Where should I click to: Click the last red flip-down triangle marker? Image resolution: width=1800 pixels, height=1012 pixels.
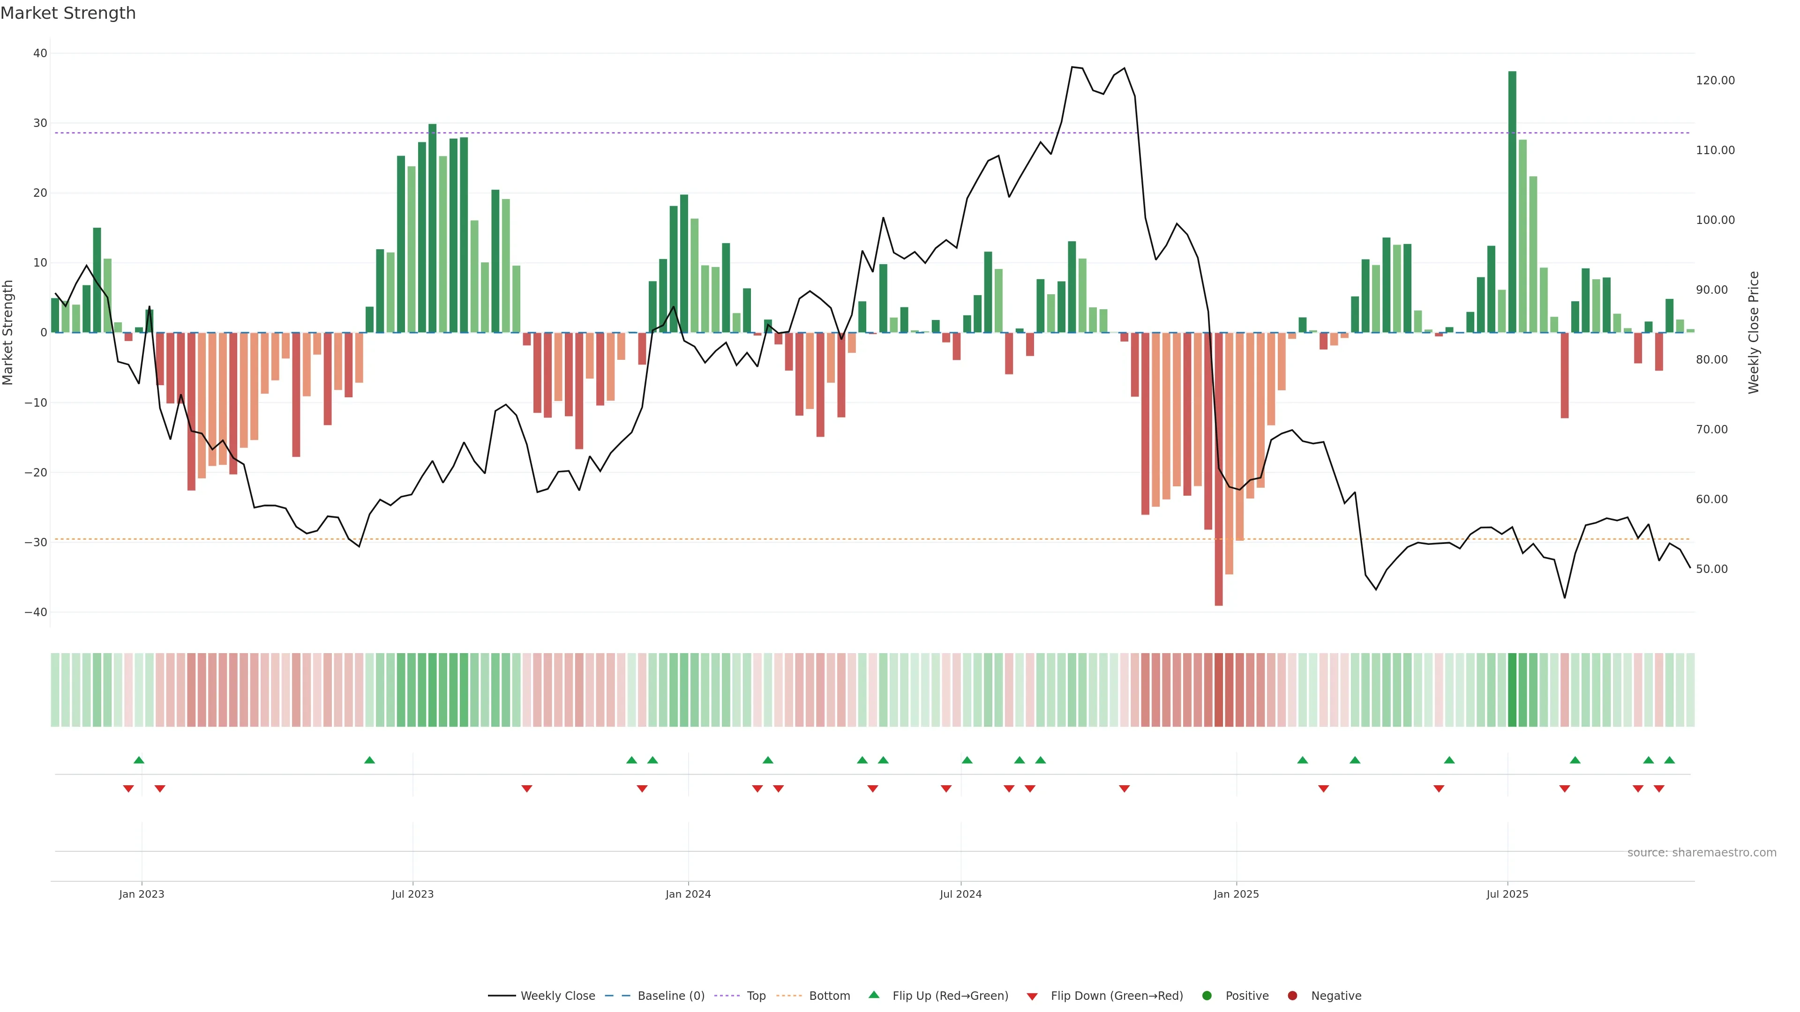(1659, 789)
